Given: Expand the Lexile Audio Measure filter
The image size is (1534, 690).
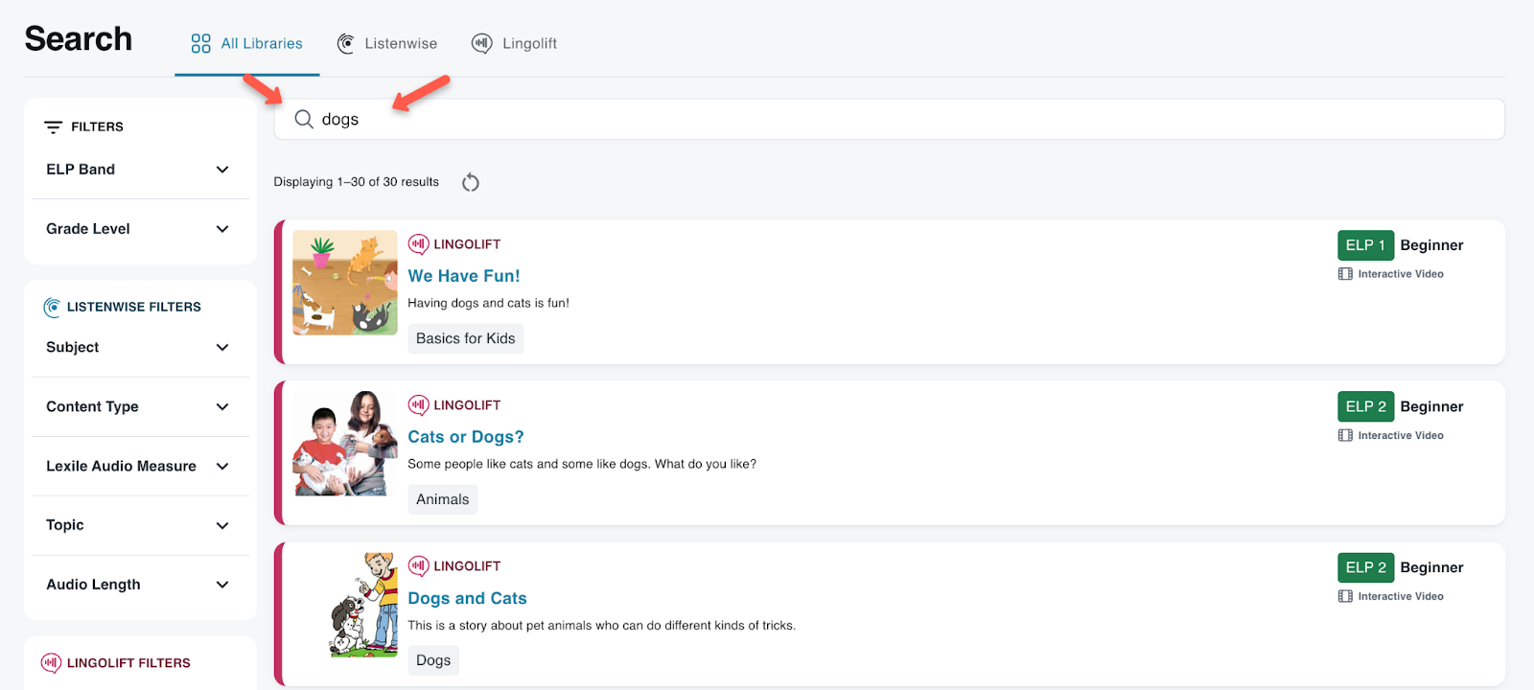Looking at the screenshot, I should [140, 467].
